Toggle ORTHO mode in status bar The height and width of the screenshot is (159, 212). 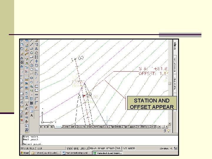[84, 148]
